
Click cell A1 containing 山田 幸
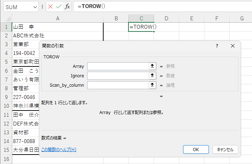(x=57, y=27)
